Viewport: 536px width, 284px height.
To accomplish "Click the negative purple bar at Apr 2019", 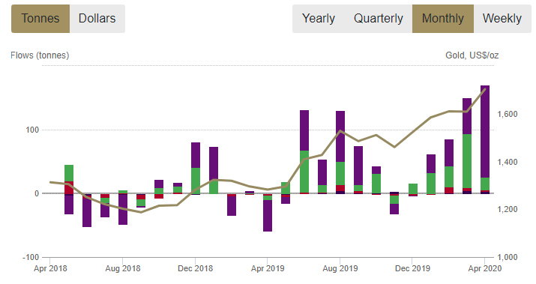I will [268, 216].
